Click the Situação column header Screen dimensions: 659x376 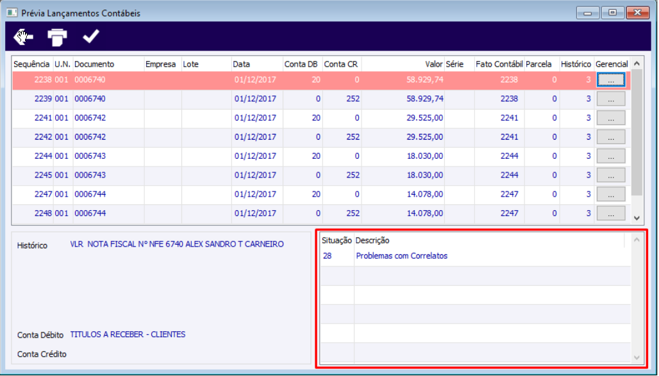(337, 241)
